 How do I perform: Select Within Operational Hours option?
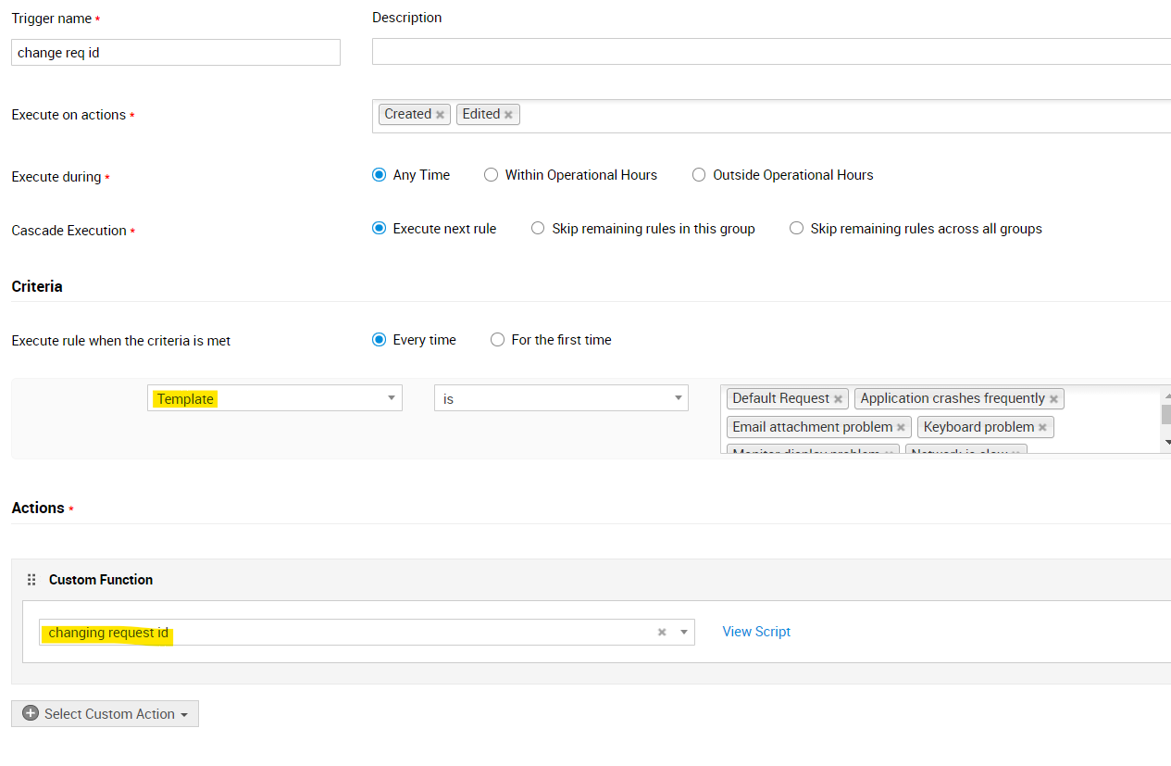click(492, 175)
